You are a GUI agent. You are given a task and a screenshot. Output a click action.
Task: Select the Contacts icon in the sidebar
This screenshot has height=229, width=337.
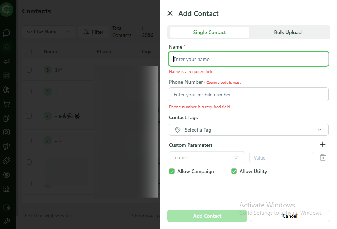coord(7,47)
